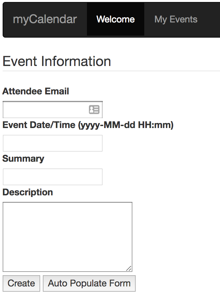Click into the Event Date/Time field
Screen dimensions: 220x295
[53, 143]
